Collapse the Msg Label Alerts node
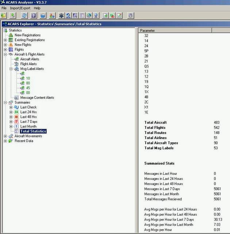This screenshot has width=230, height=234. pos(11,69)
